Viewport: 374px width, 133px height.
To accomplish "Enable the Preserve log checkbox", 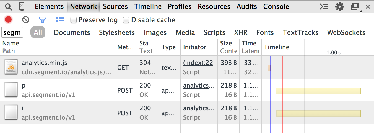I will click(74, 20).
